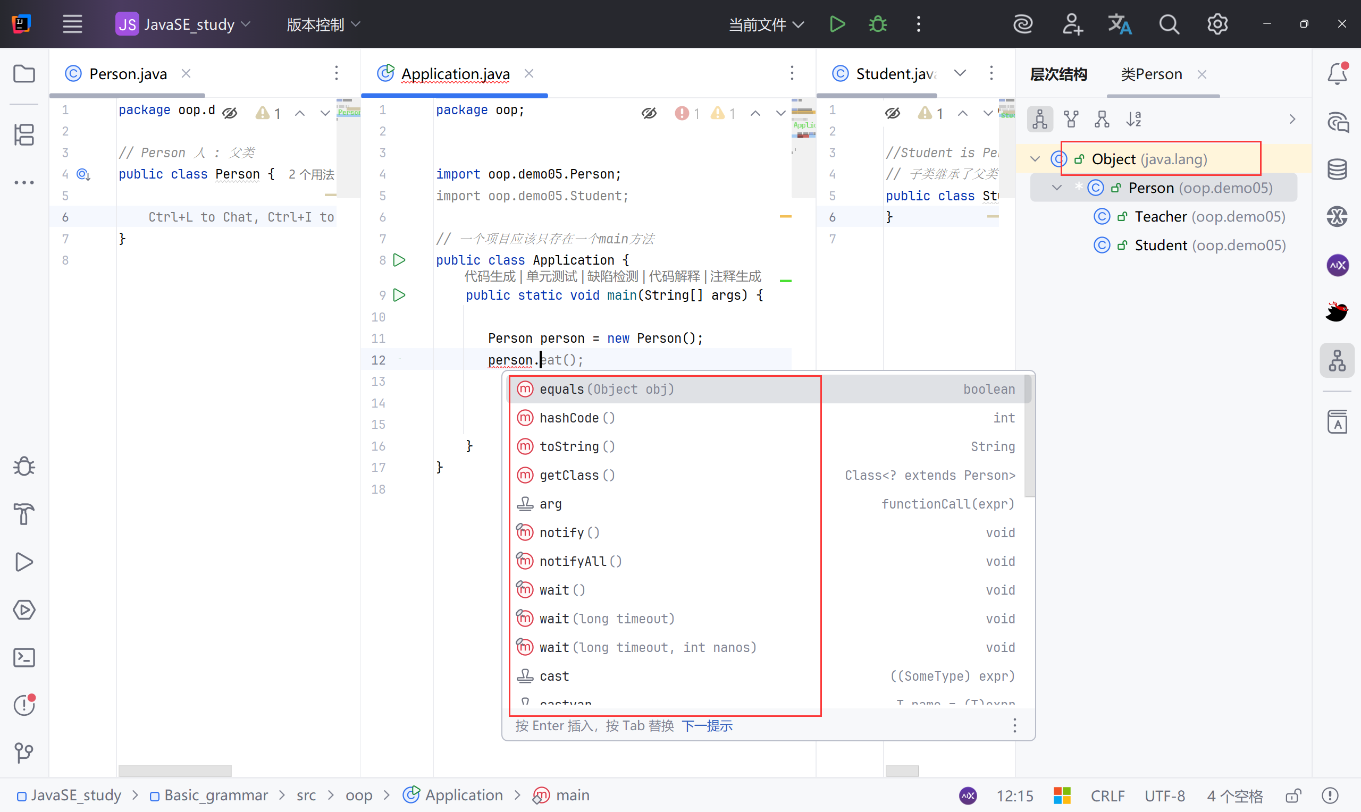
Task: Toggle inspection eye icon in Student.java editor
Action: pos(893,113)
